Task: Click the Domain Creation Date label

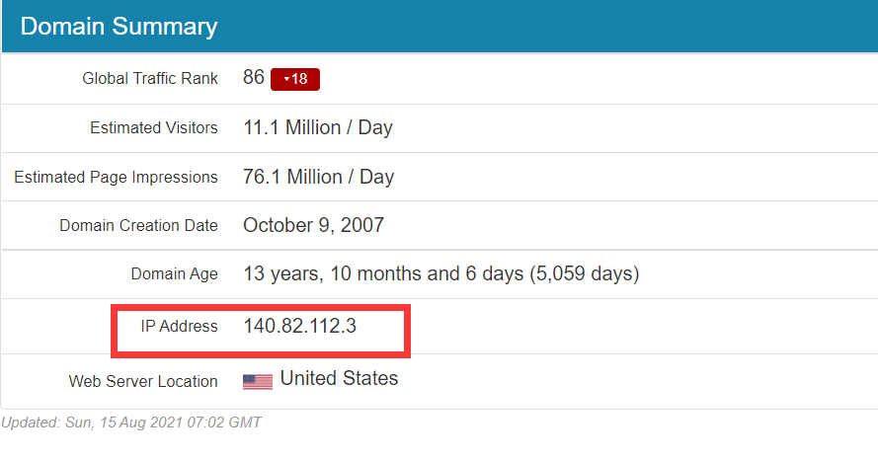Action: click(x=138, y=225)
